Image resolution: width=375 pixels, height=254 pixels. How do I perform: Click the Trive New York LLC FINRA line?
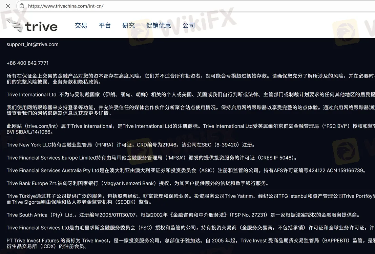pos(131,145)
